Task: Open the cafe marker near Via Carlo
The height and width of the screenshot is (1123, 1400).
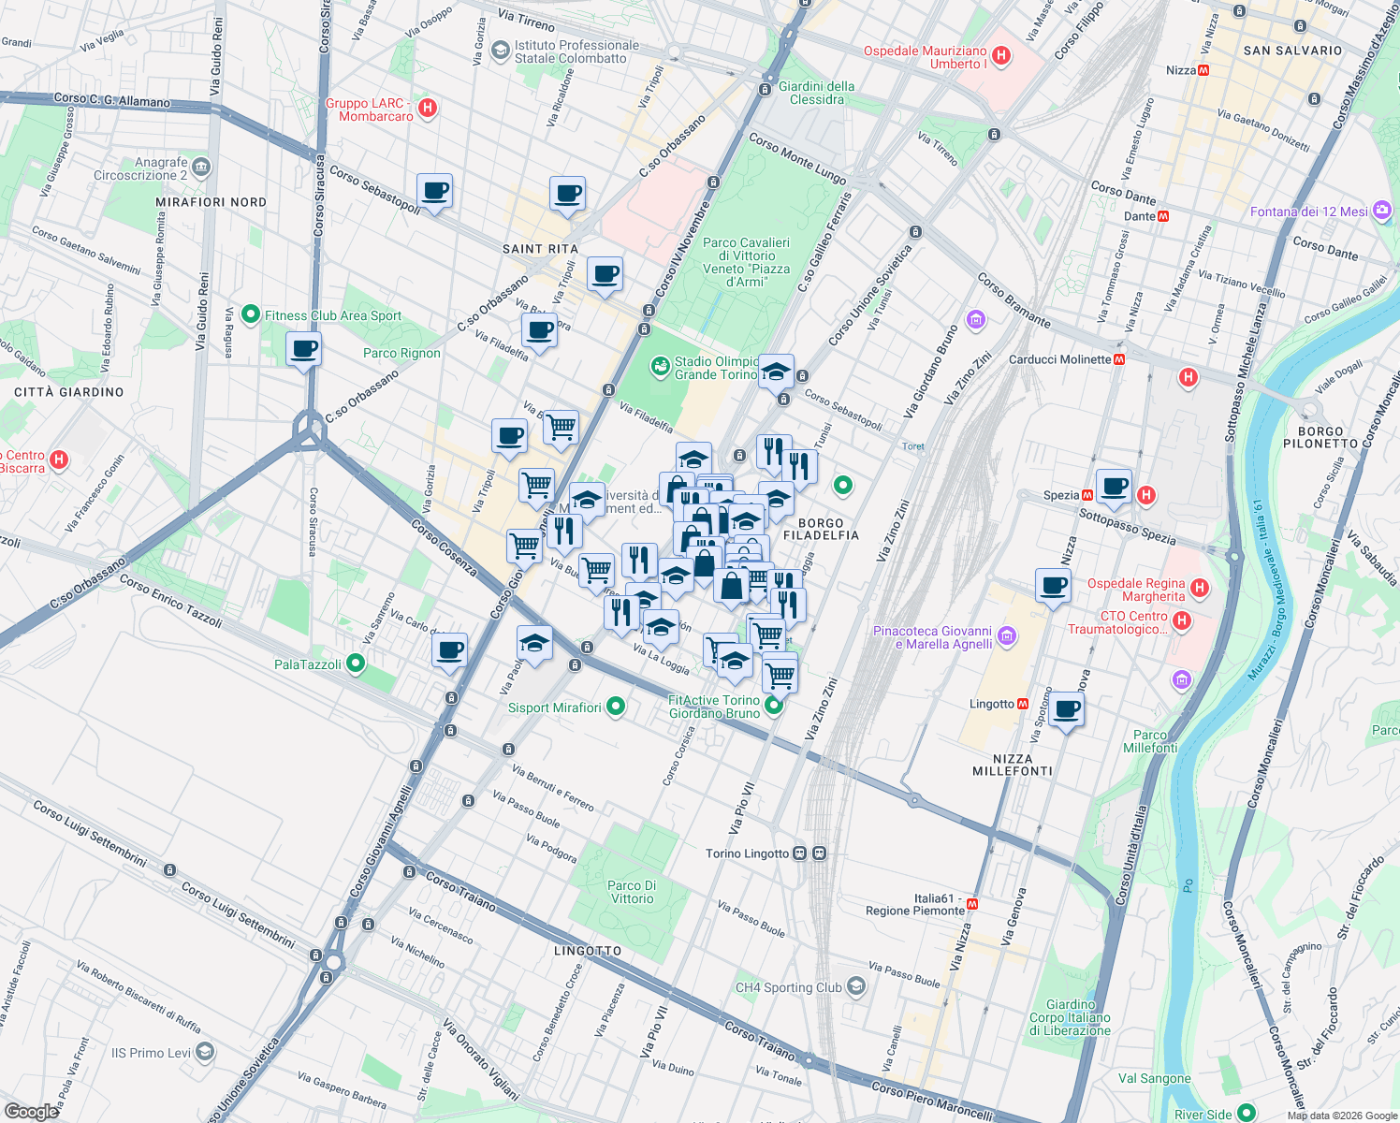Action: [450, 649]
